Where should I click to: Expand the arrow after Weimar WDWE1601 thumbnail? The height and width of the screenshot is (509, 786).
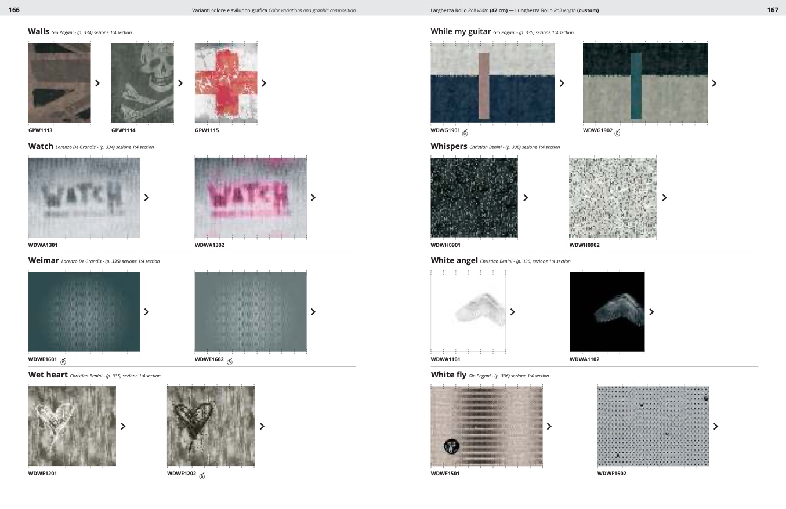tap(146, 312)
